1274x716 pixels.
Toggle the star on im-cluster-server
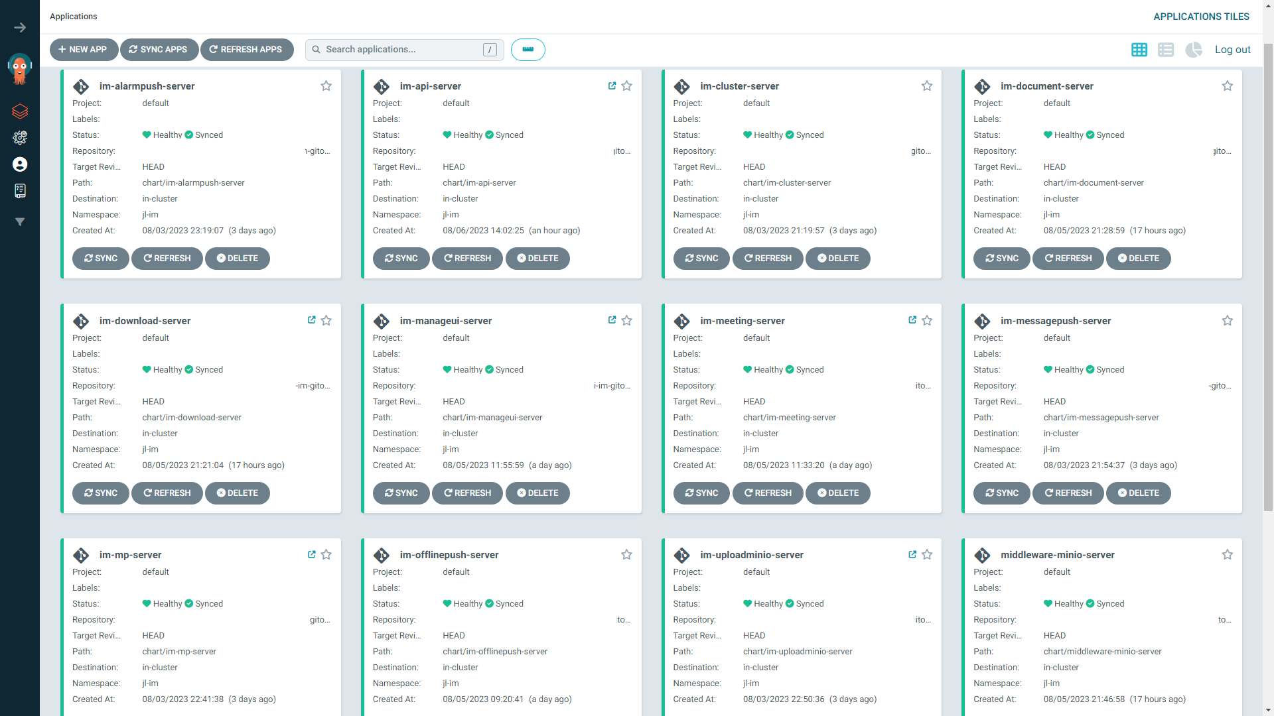[927, 86]
